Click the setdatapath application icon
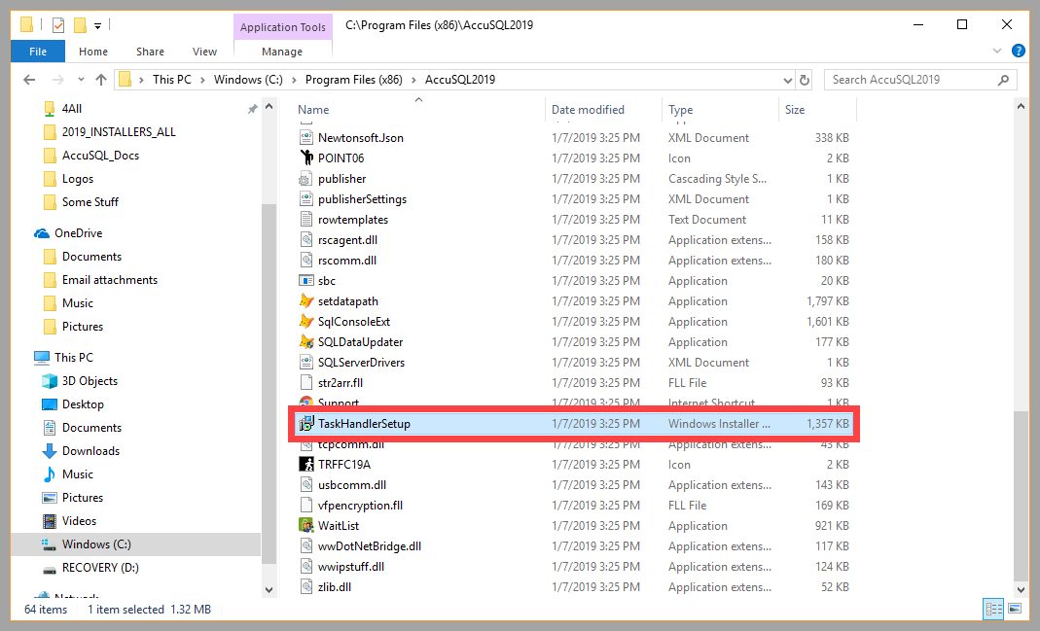This screenshot has width=1040, height=631. (305, 301)
